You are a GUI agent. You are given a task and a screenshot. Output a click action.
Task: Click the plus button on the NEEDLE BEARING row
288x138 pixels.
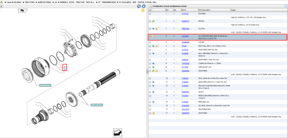pos(150,96)
